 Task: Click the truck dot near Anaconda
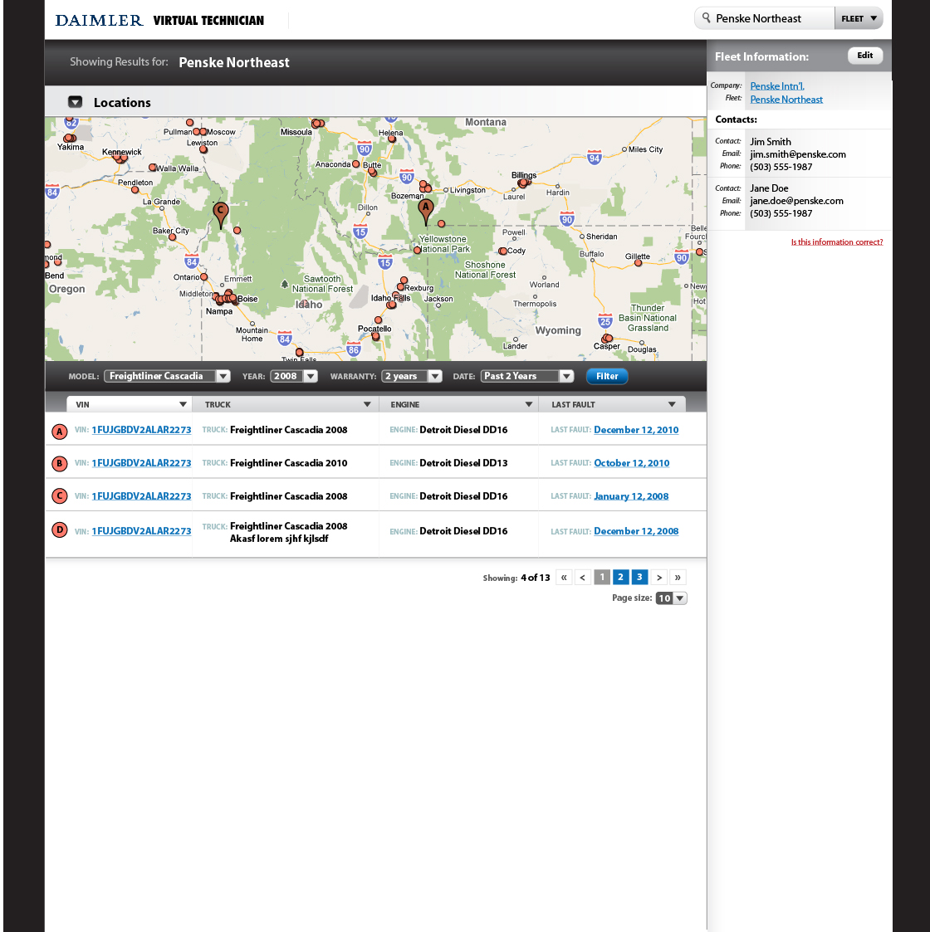(x=355, y=163)
